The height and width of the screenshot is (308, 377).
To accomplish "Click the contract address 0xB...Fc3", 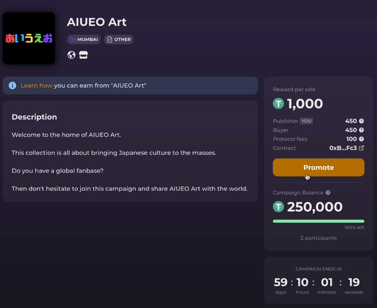I will pos(343,148).
